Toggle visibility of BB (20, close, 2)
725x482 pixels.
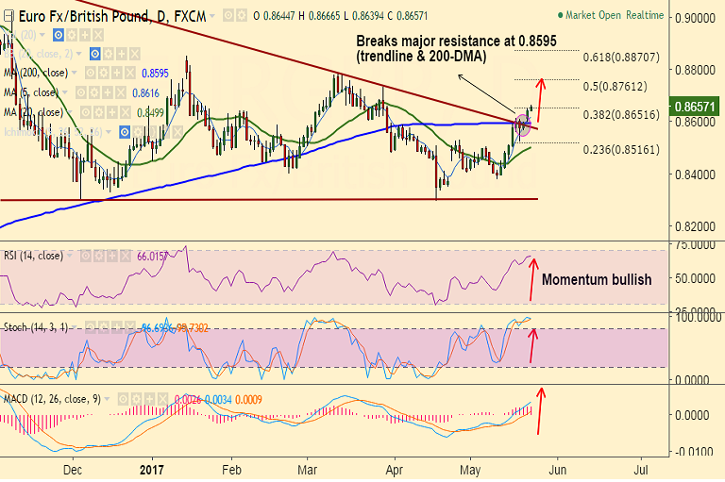tap(94, 54)
